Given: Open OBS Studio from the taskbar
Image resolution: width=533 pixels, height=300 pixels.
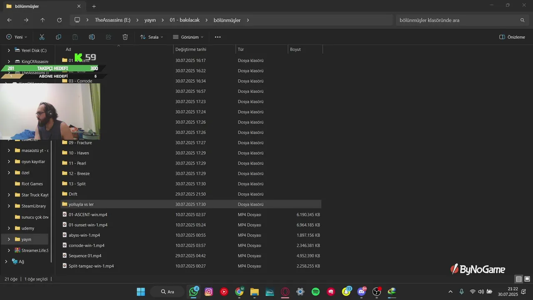Looking at the screenshot, I should 376,292.
